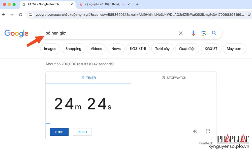Click the microphone icon to search by voice
This screenshot has height=151, width=252.
(x=193, y=33)
